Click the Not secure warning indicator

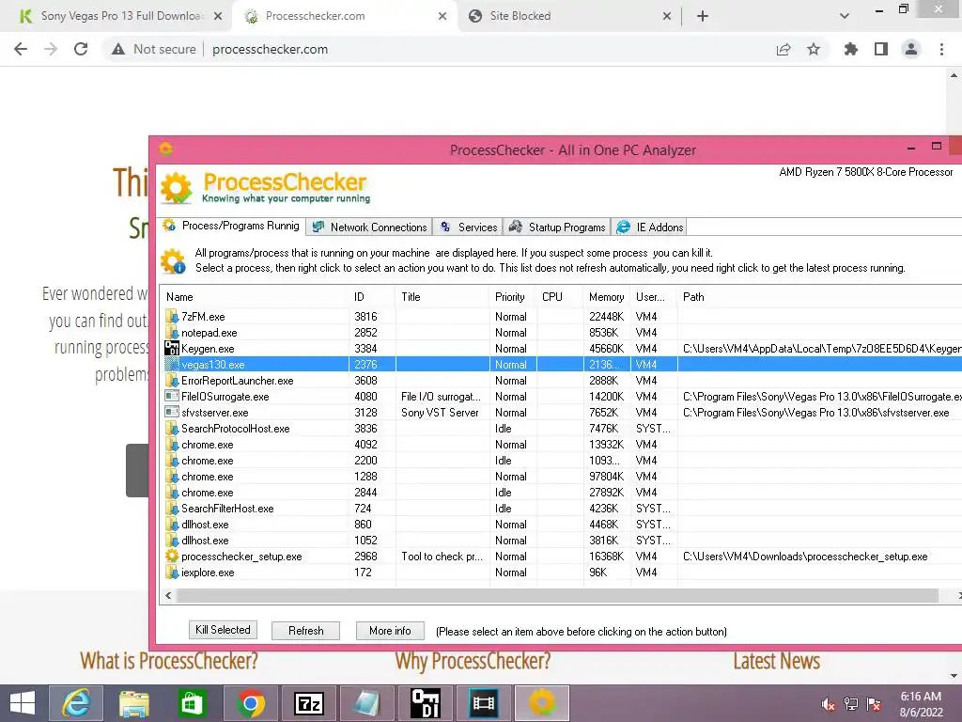pos(154,49)
